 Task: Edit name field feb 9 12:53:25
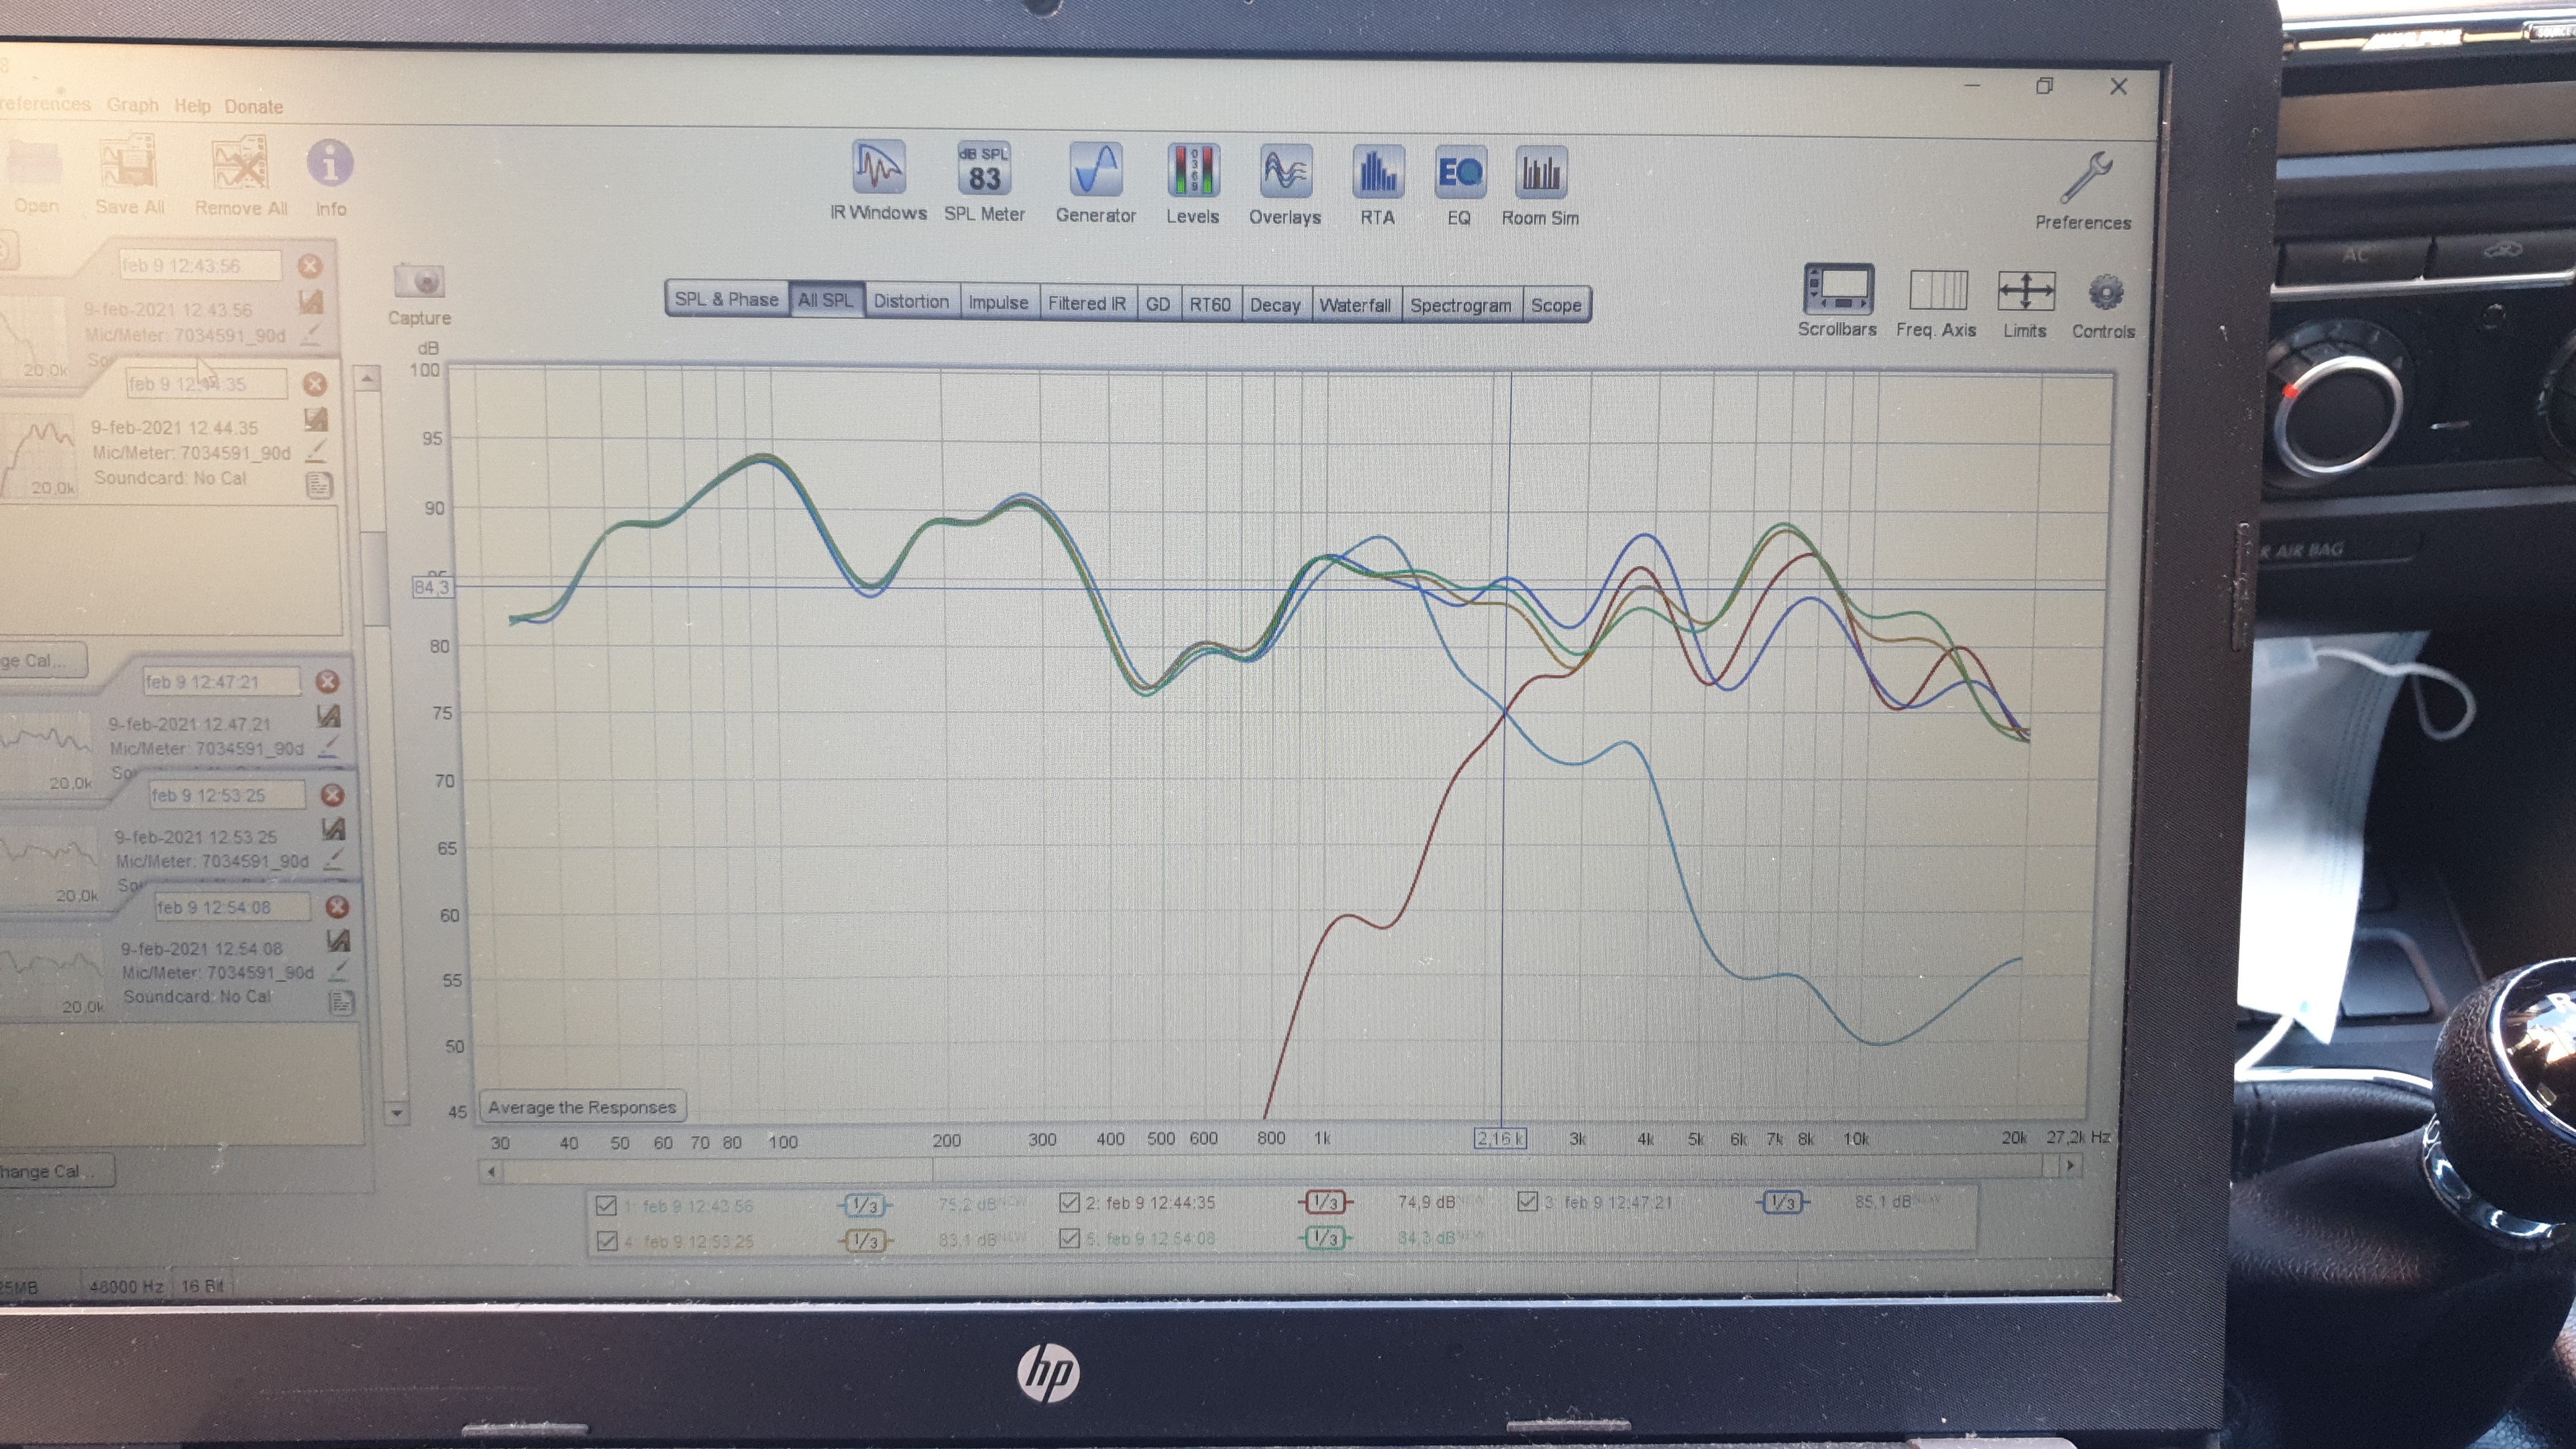point(227,795)
